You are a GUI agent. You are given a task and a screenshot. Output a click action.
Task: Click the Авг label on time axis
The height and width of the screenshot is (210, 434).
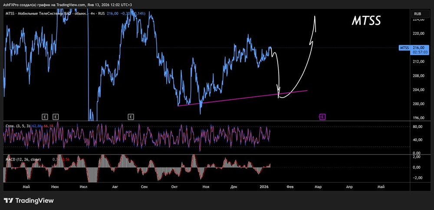point(115,187)
